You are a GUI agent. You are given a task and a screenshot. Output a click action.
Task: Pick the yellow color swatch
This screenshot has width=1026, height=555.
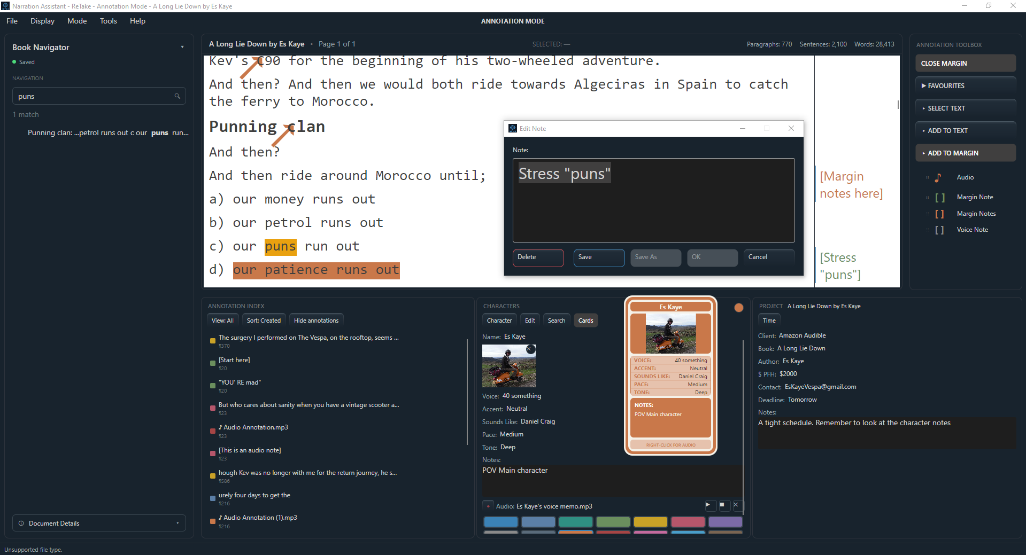pyautogui.click(x=650, y=522)
